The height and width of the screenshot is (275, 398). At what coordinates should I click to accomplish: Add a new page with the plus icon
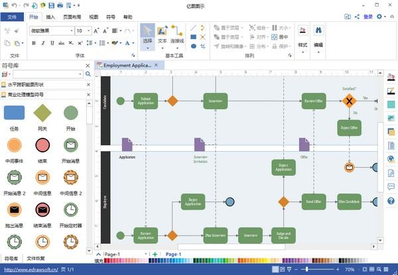(155, 254)
